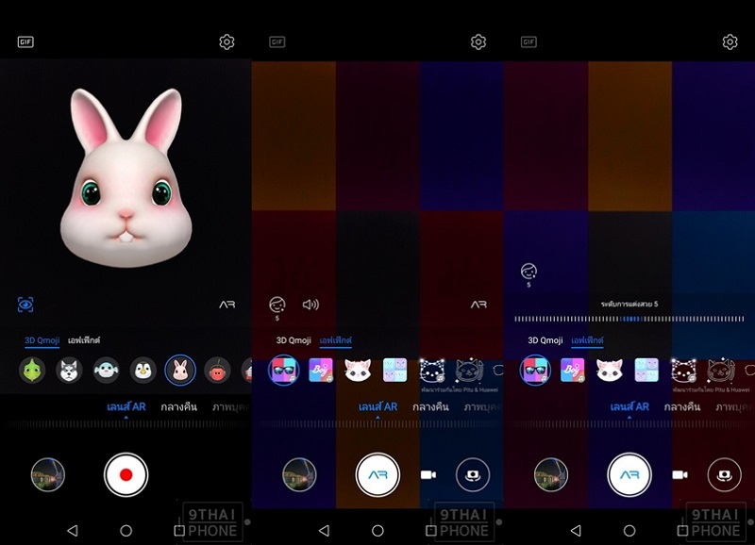The image size is (755, 545).
Task: Select กลางคืน mode in right screen
Action: 682,407
